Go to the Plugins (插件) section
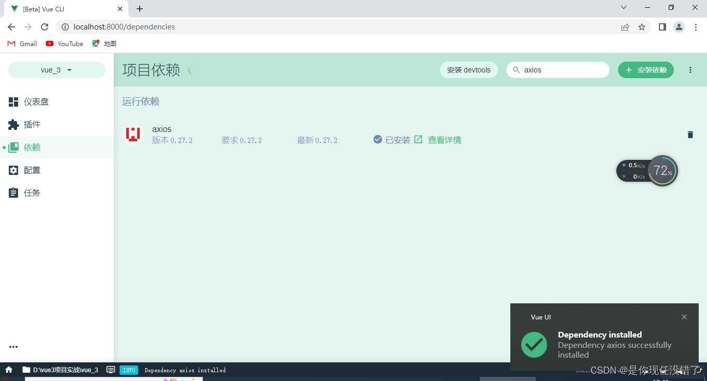Screen dimensions: 707x381 [57, 125]
